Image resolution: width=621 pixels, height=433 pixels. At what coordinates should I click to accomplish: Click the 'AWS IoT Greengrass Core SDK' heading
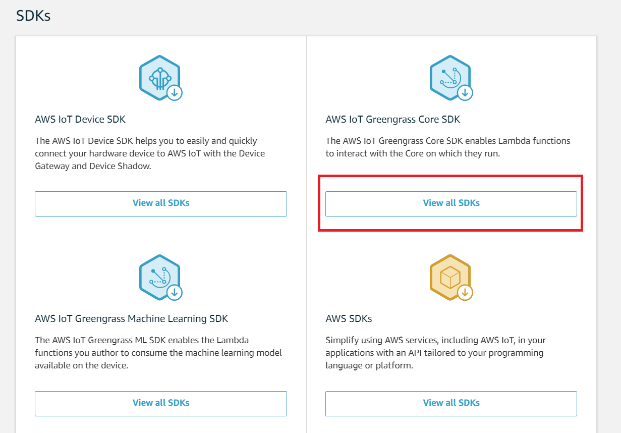pyautogui.click(x=393, y=120)
